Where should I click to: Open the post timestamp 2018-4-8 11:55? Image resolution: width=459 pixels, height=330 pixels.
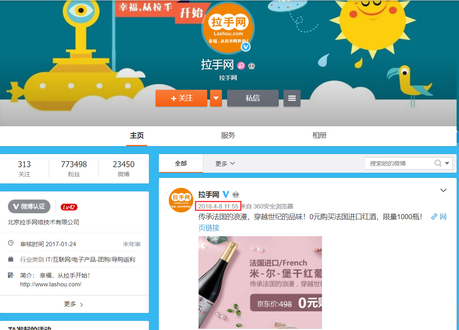218,206
